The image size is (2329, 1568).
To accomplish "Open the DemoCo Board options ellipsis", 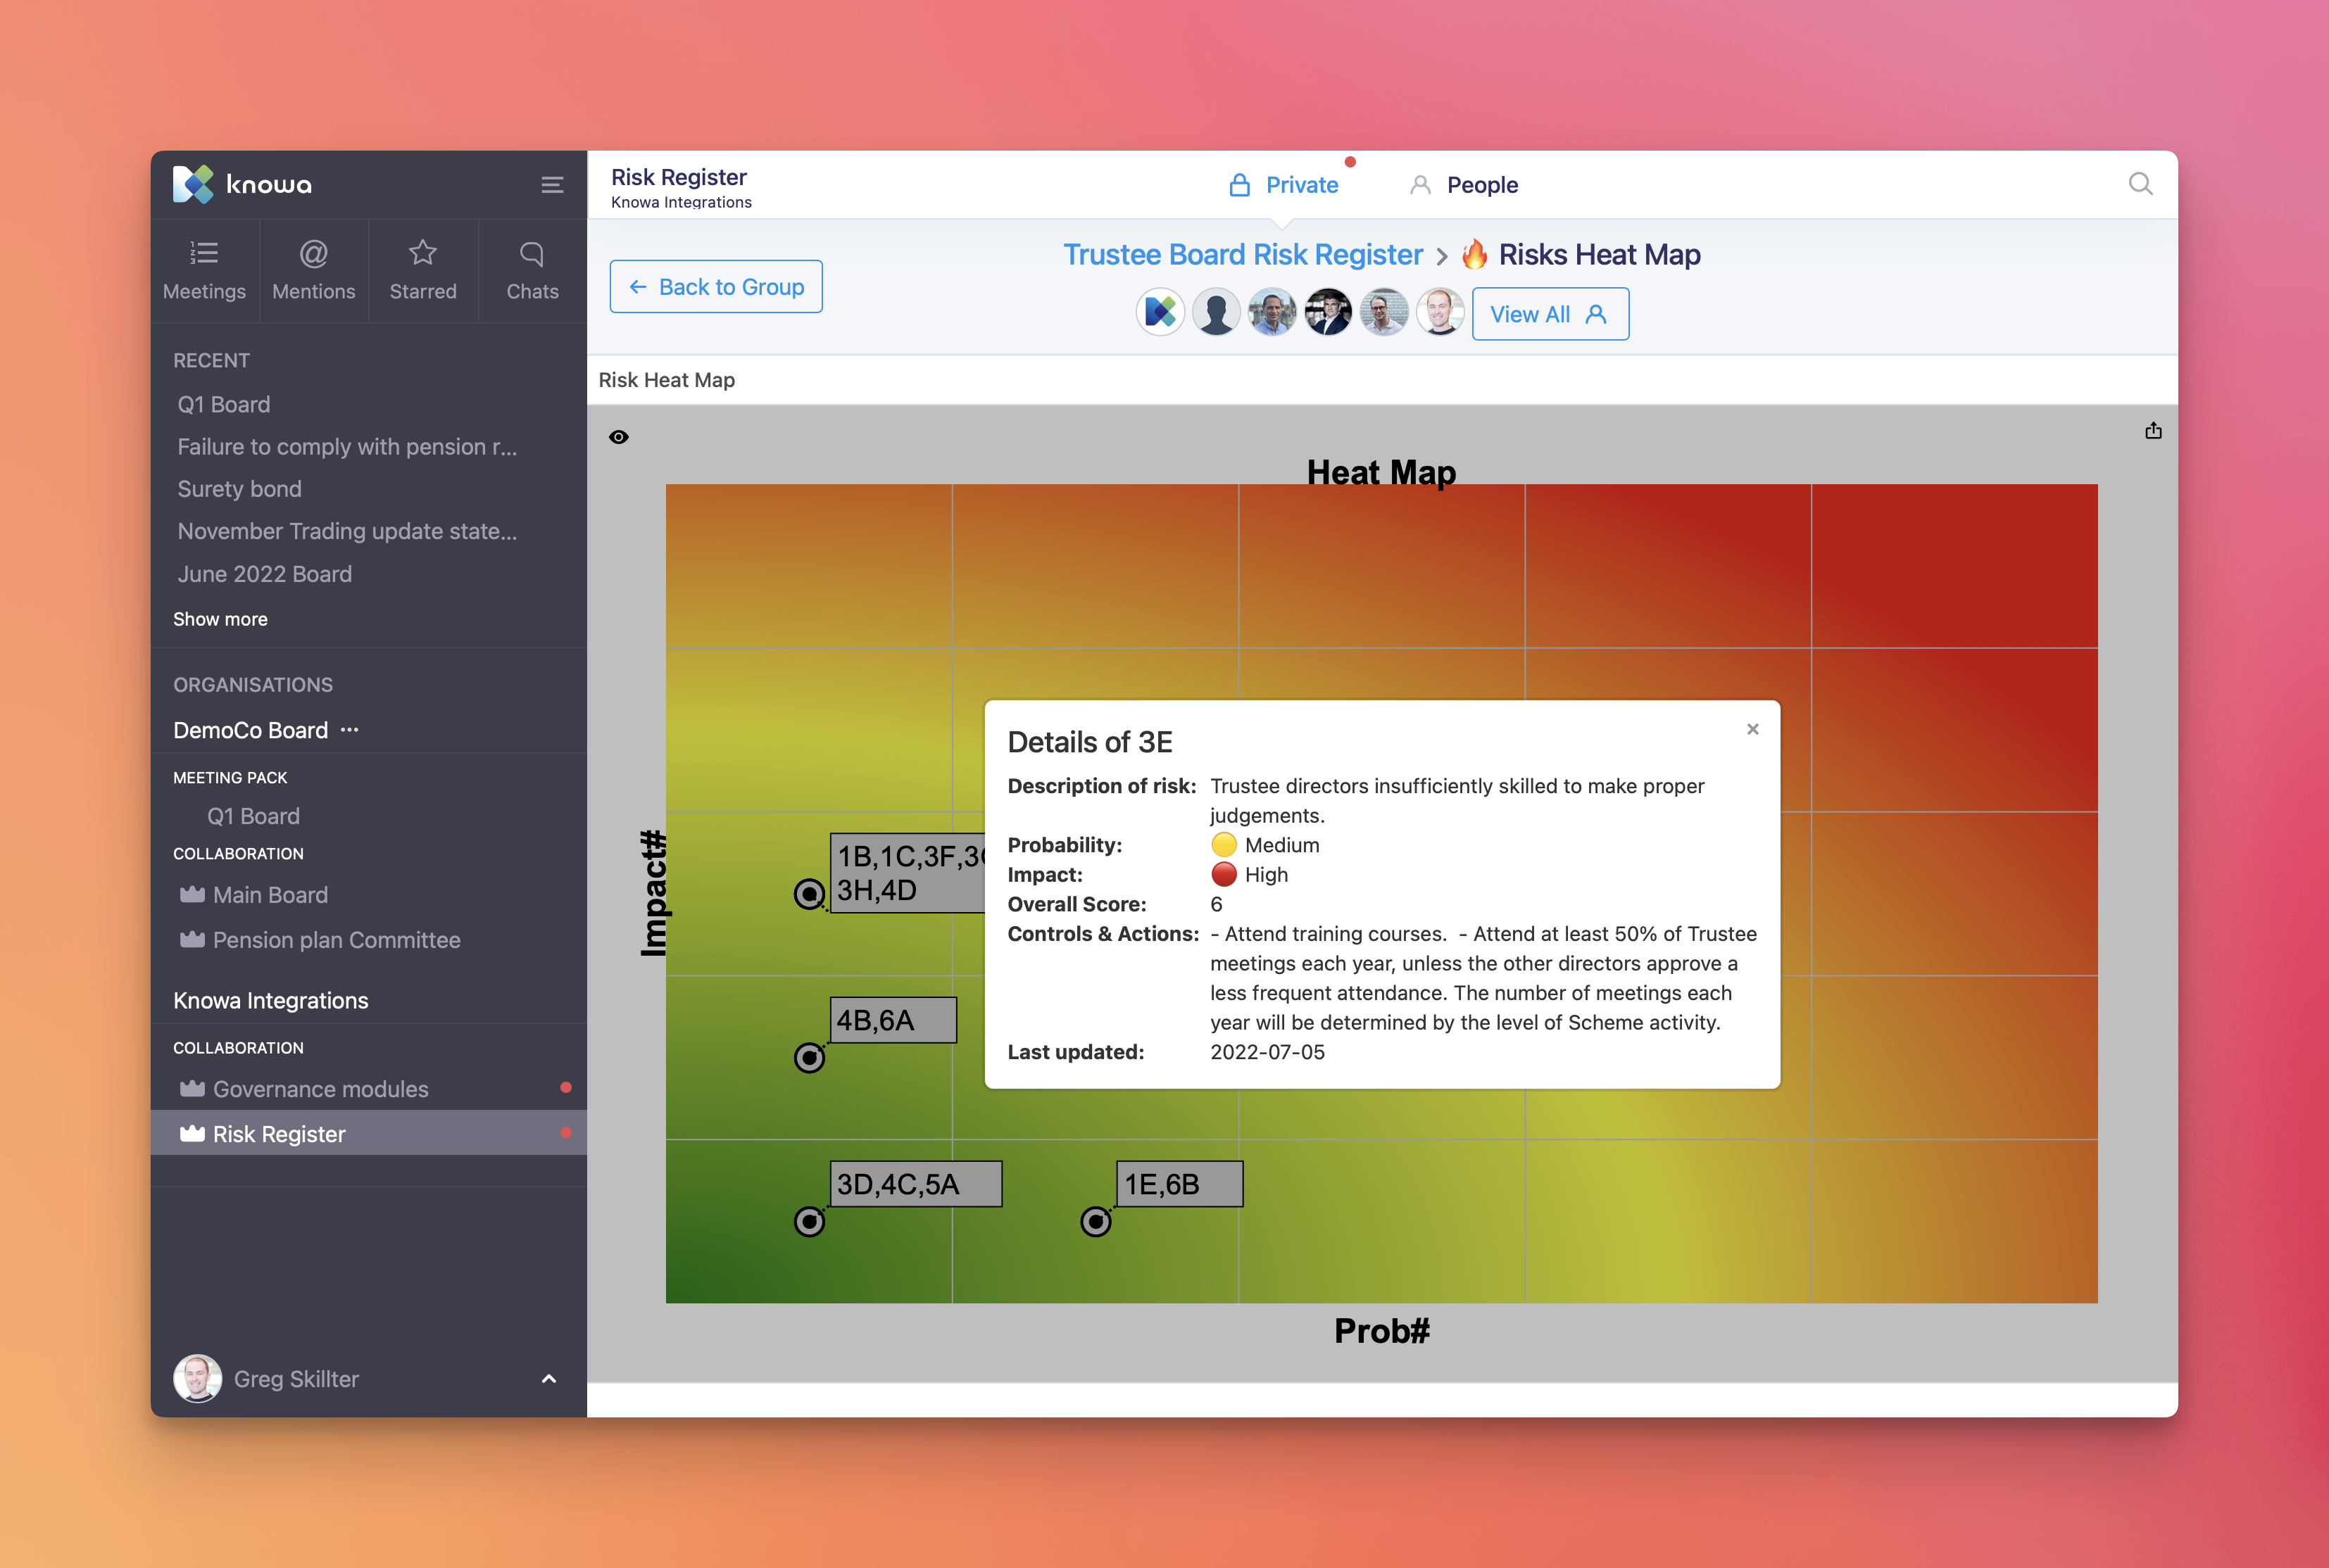I will (x=349, y=730).
